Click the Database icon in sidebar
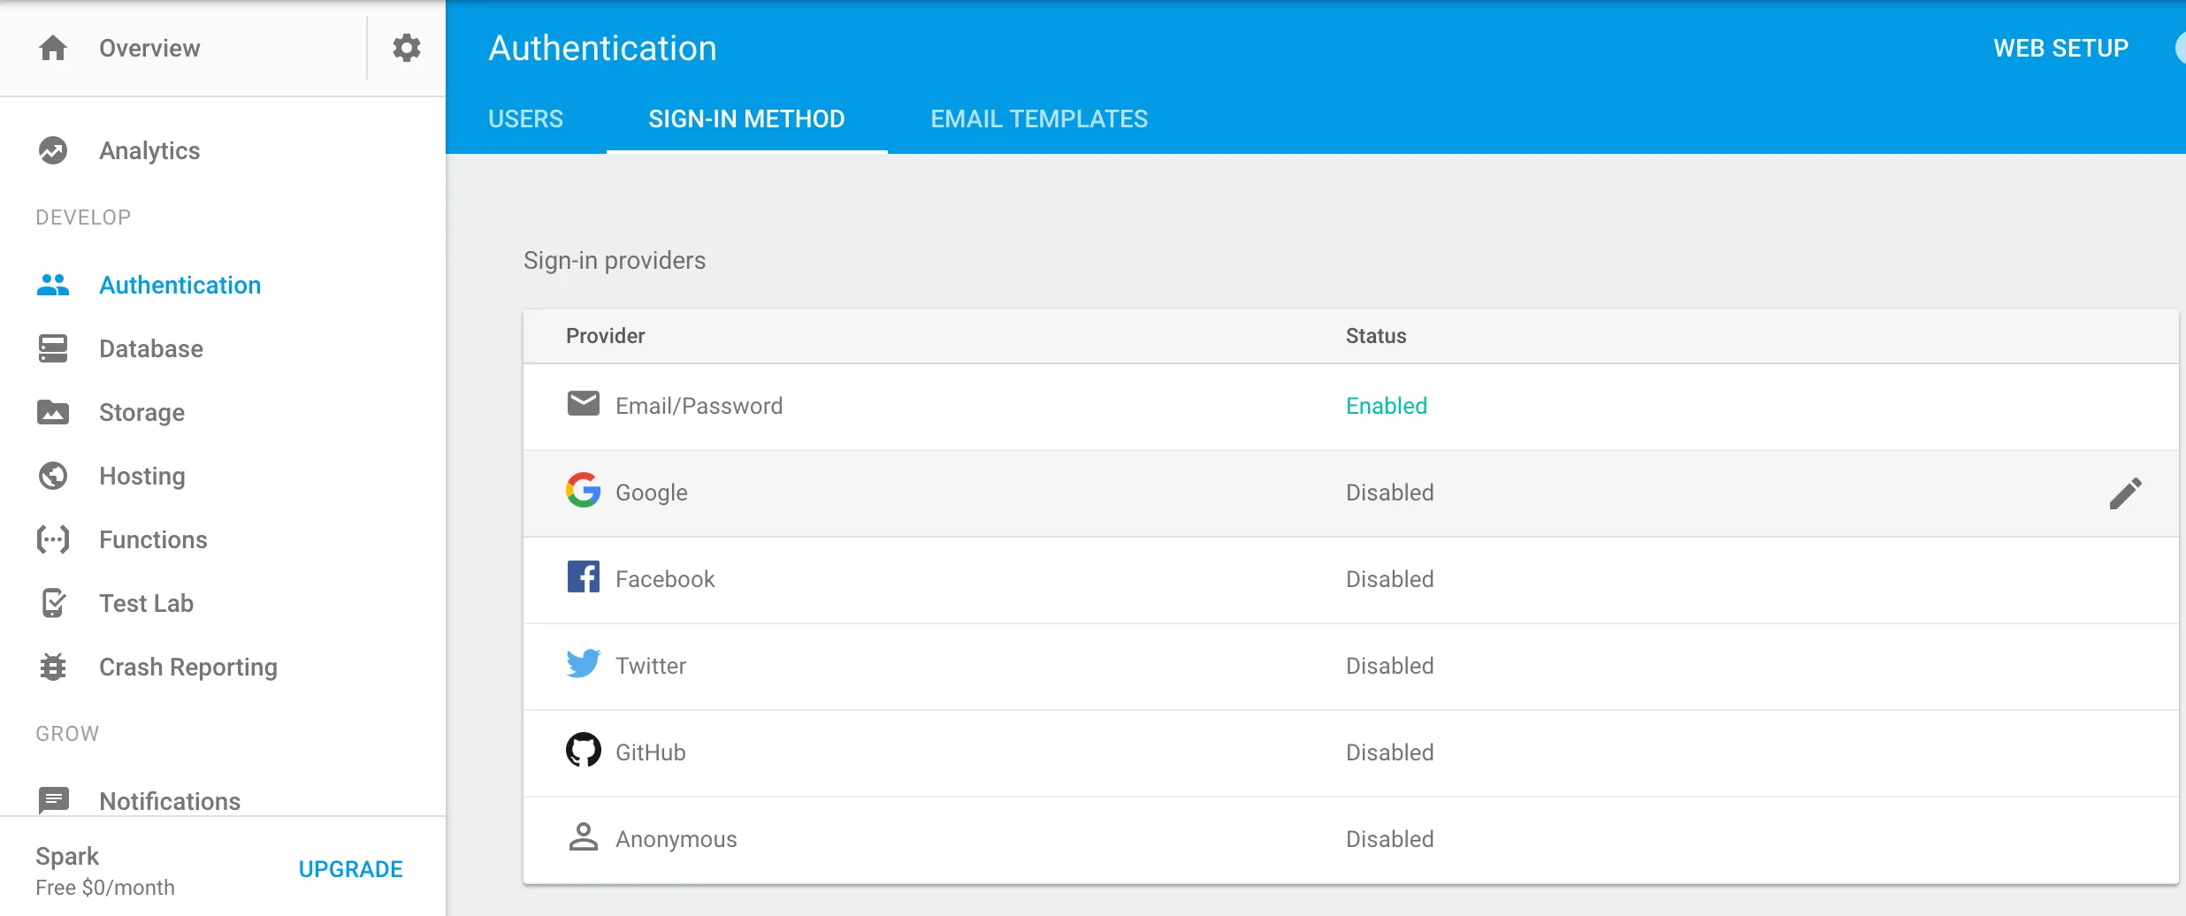This screenshot has height=916, width=2186. click(53, 348)
